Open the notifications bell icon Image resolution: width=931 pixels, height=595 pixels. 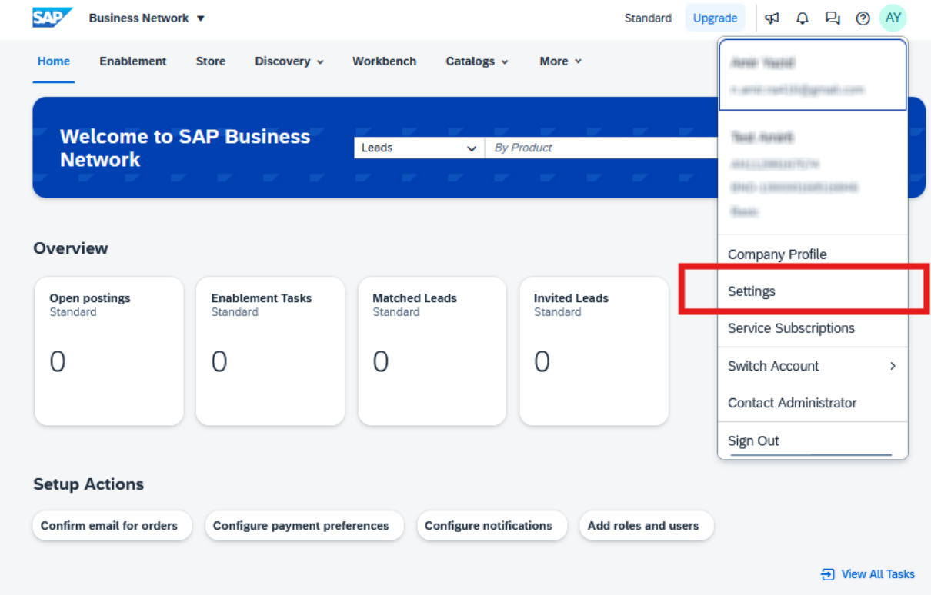803,18
